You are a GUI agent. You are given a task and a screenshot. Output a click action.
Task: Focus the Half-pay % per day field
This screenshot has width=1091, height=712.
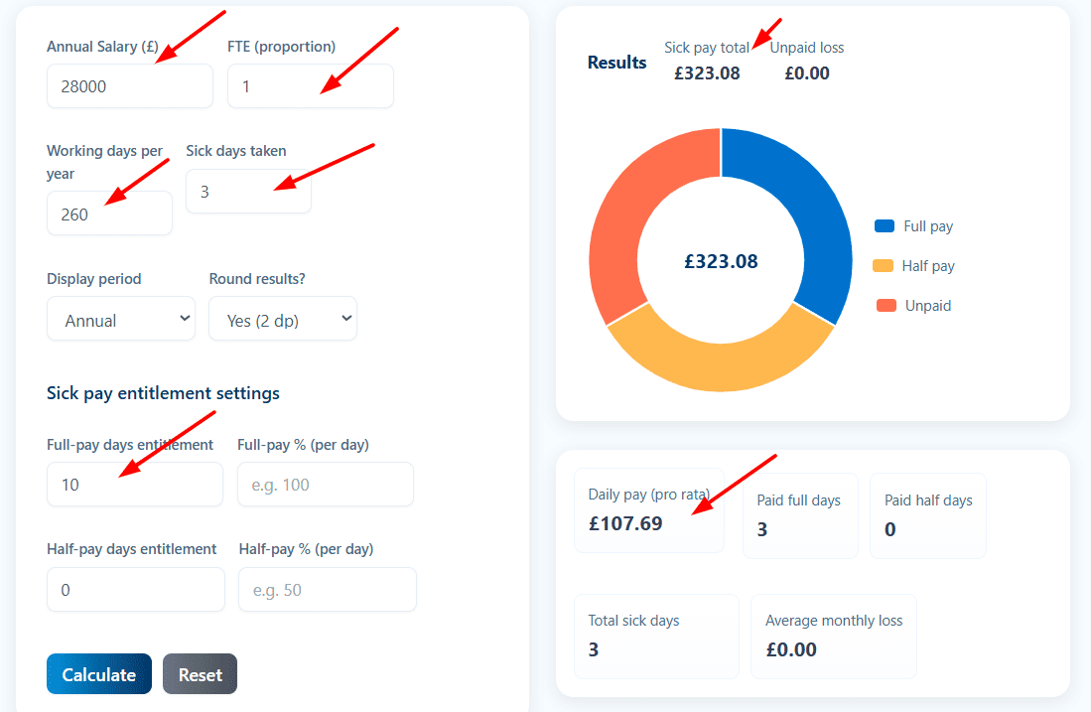click(x=327, y=590)
